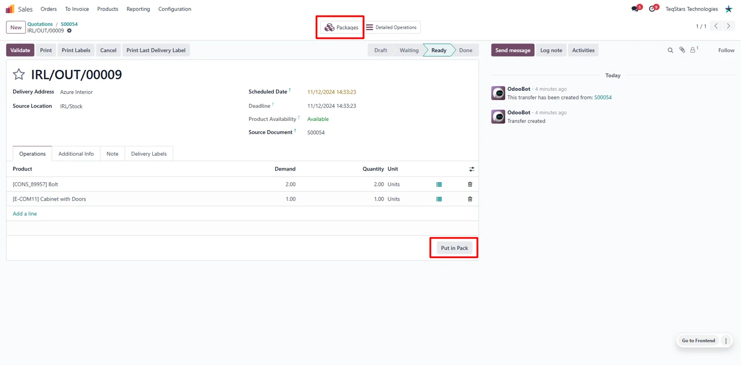Select the Operations tab
This screenshot has height=365, width=741.
tap(32, 154)
